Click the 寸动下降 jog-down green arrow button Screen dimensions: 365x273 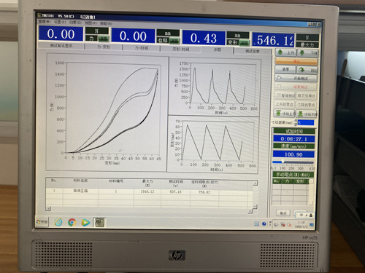click(x=307, y=114)
